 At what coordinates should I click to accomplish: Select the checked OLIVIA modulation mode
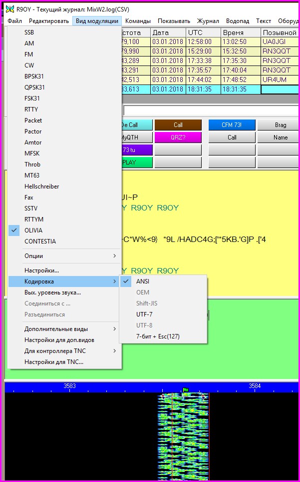(x=33, y=230)
